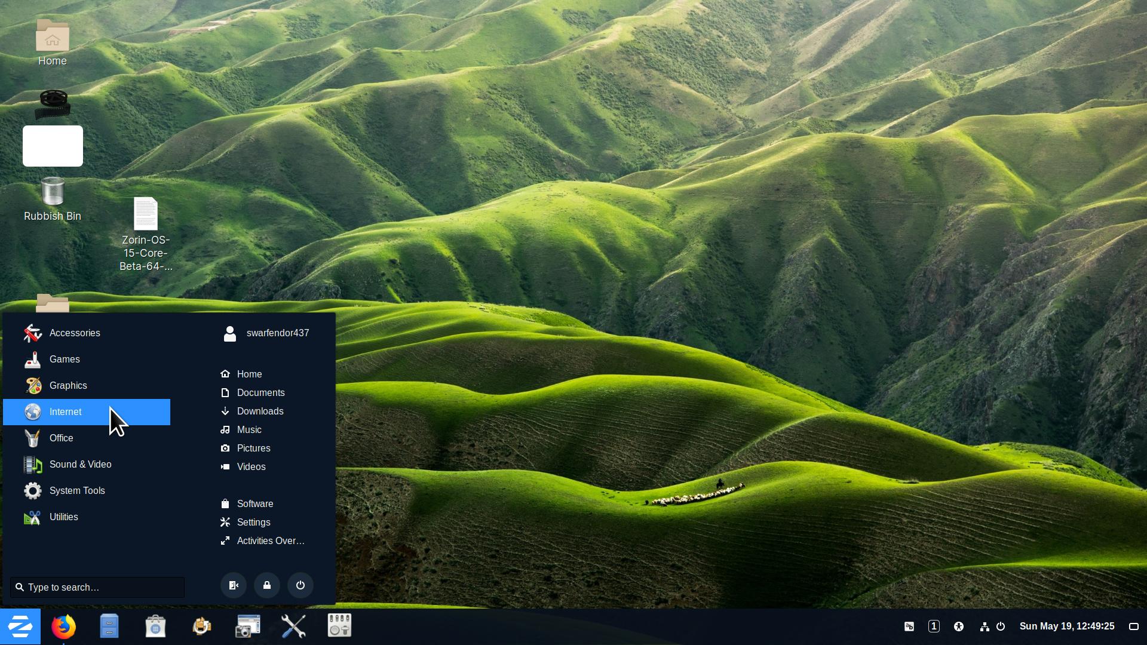This screenshot has height=645, width=1147.
Task: Open the wrench-and-screwdriver settings icon
Action: point(293,626)
